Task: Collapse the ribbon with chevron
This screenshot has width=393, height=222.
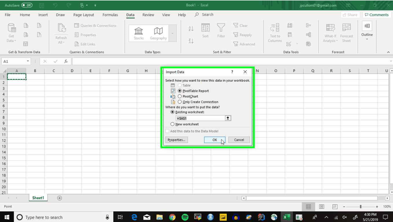Action: point(388,52)
